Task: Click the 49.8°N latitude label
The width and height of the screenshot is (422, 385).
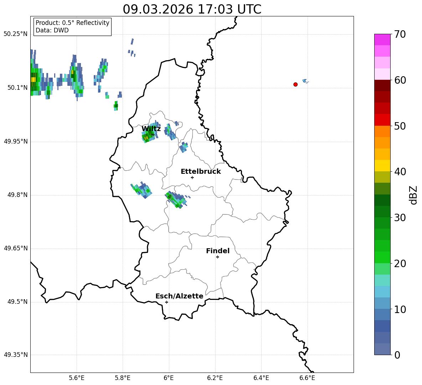Action: (17, 195)
